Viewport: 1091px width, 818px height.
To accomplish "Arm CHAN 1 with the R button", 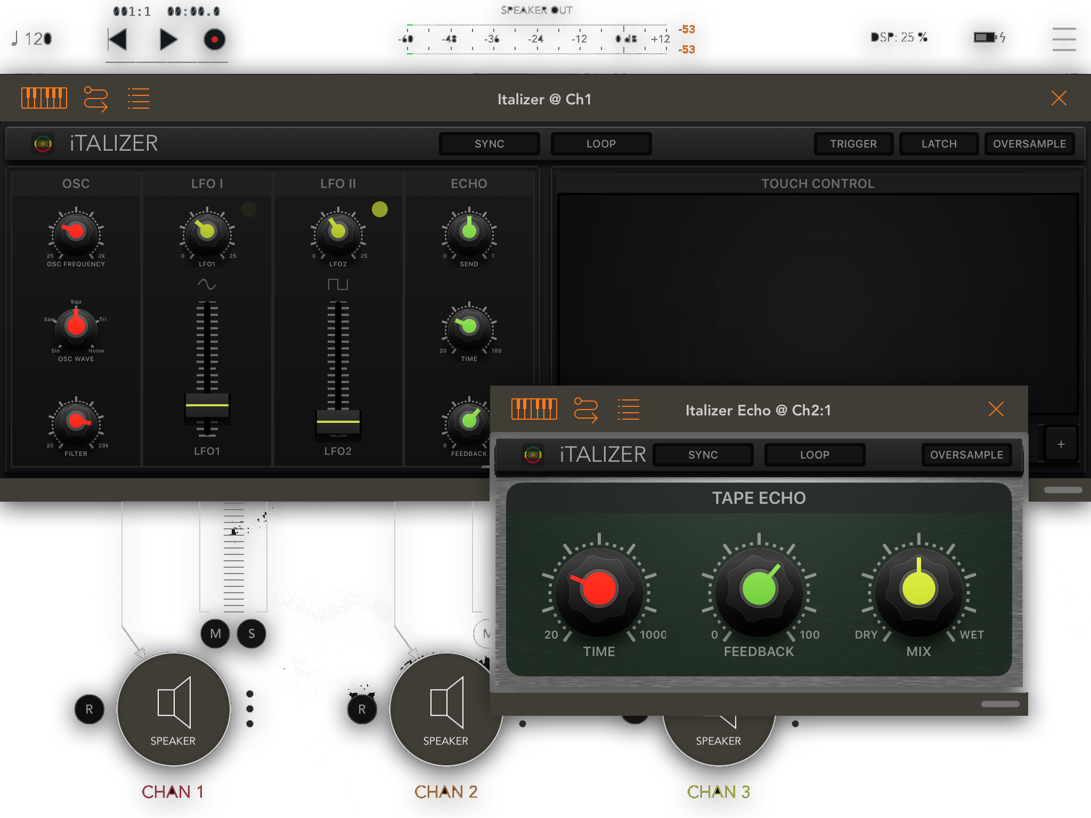I will (x=89, y=709).
